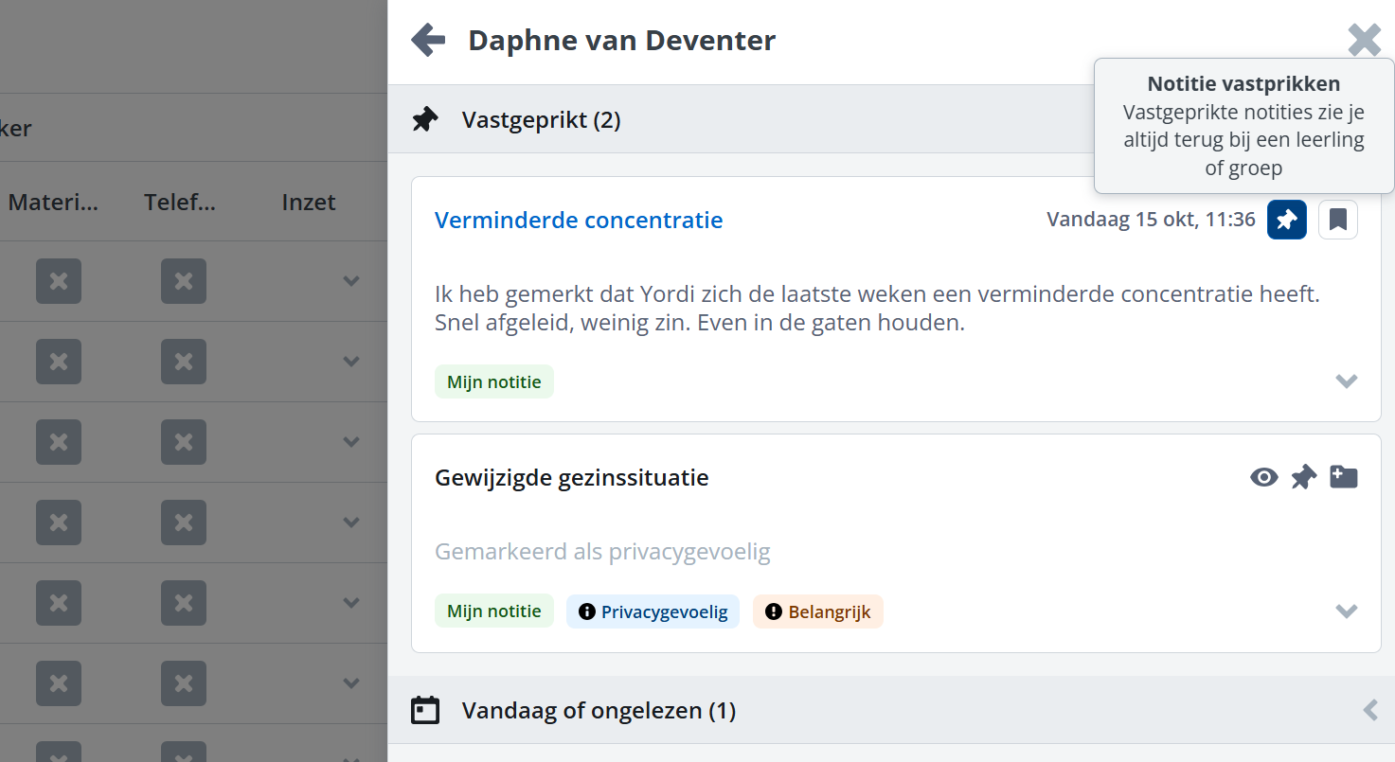Image resolution: width=1395 pixels, height=762 pixels.
Task: Click the pin icon in Vastgeprikt header
Action: coord(425,120)
